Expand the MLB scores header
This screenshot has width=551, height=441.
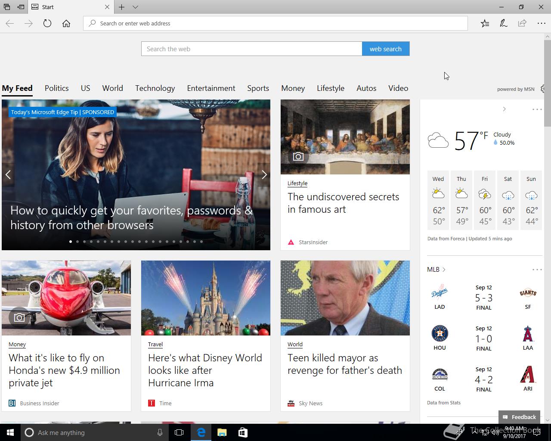point(436,269)
